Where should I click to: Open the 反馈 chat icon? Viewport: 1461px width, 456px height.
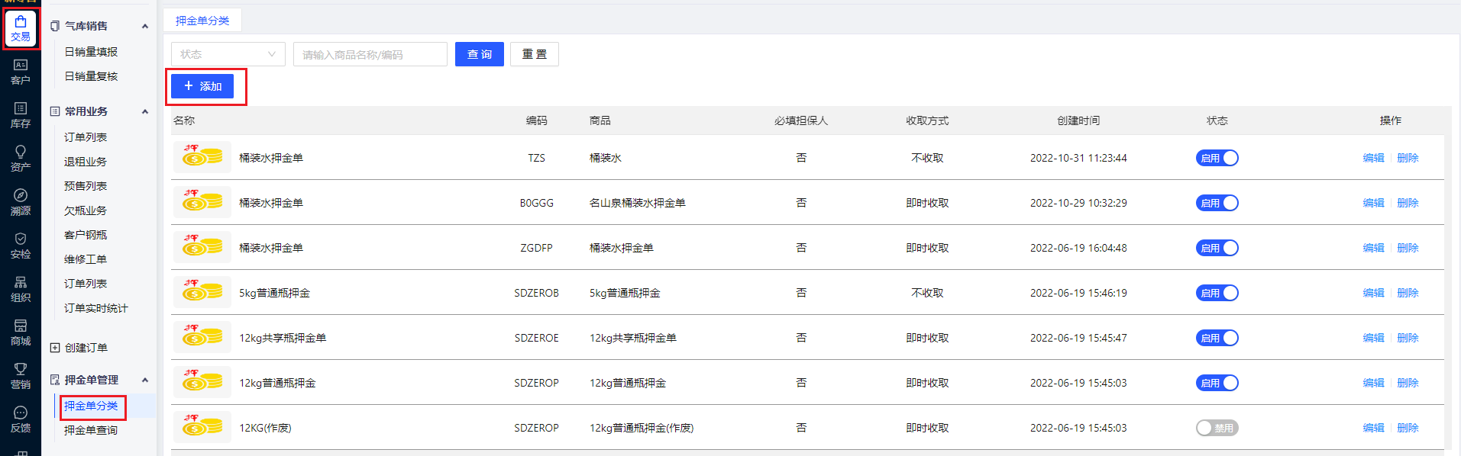click(21, 419)
